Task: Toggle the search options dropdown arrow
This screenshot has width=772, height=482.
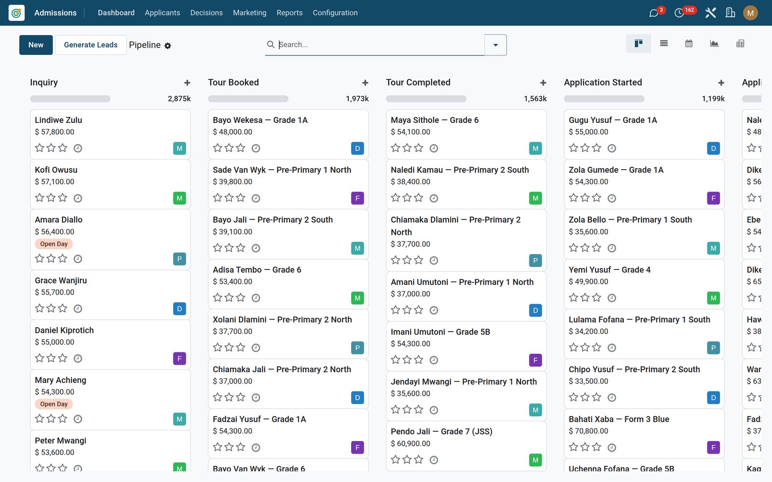Action: 496,45
